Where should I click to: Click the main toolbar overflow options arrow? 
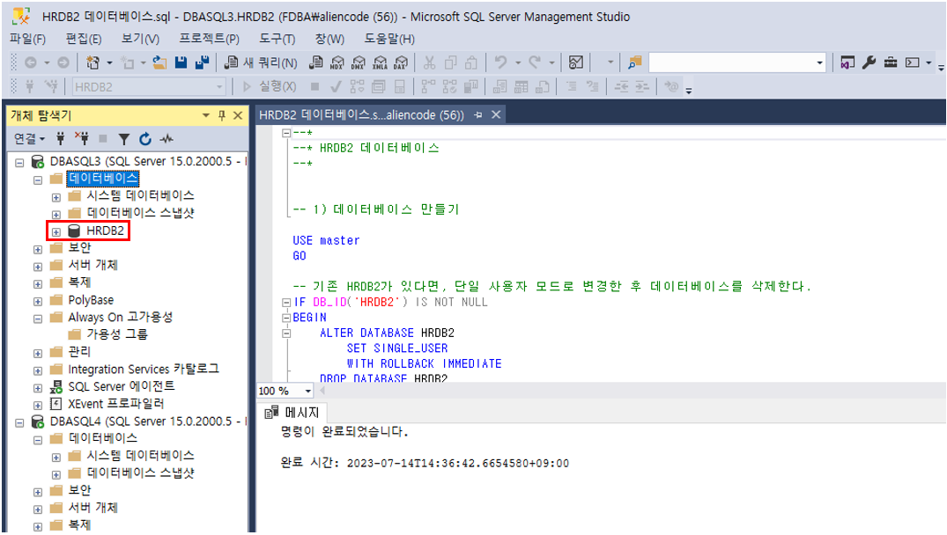[x=941, y=66]
